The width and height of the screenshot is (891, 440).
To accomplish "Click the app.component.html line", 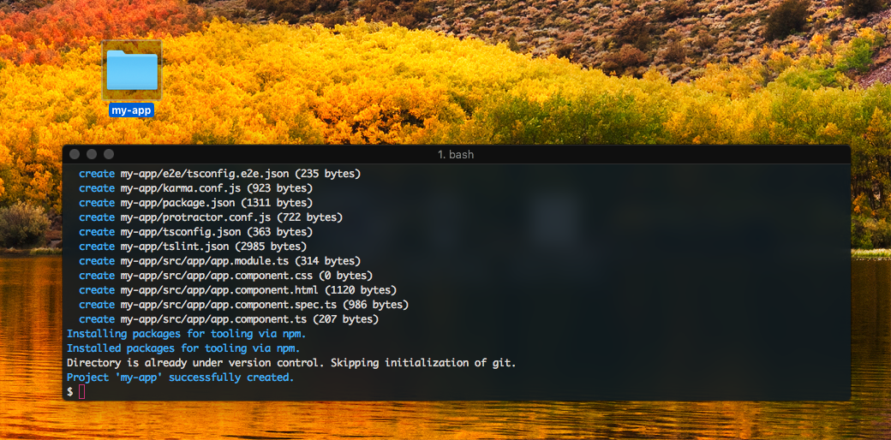I will [237, 290].
